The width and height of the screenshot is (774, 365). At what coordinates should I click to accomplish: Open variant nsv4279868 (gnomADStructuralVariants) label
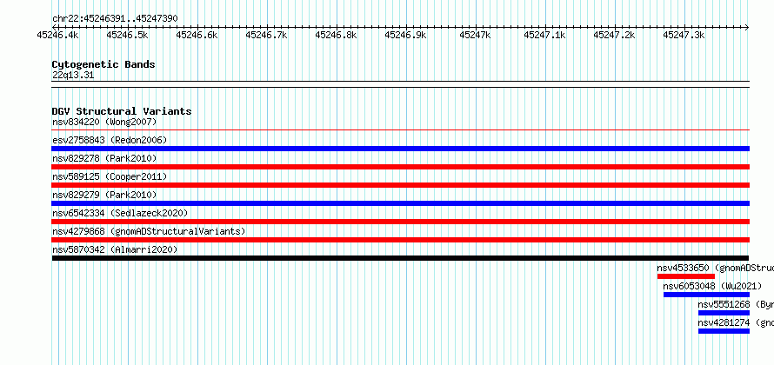pos(149,231)
